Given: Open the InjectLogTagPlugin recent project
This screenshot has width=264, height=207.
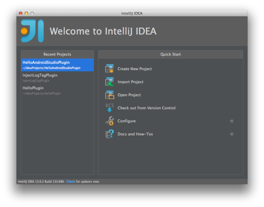Looking at the screenshot, I should point(57,78).
